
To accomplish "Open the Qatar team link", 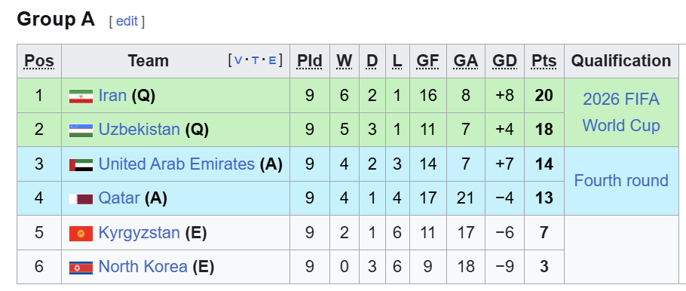I will click(119, 198).
